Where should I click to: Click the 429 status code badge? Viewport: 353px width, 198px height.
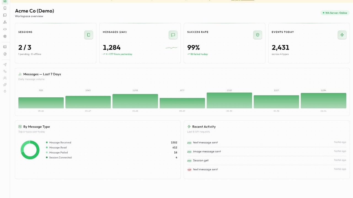189,170
